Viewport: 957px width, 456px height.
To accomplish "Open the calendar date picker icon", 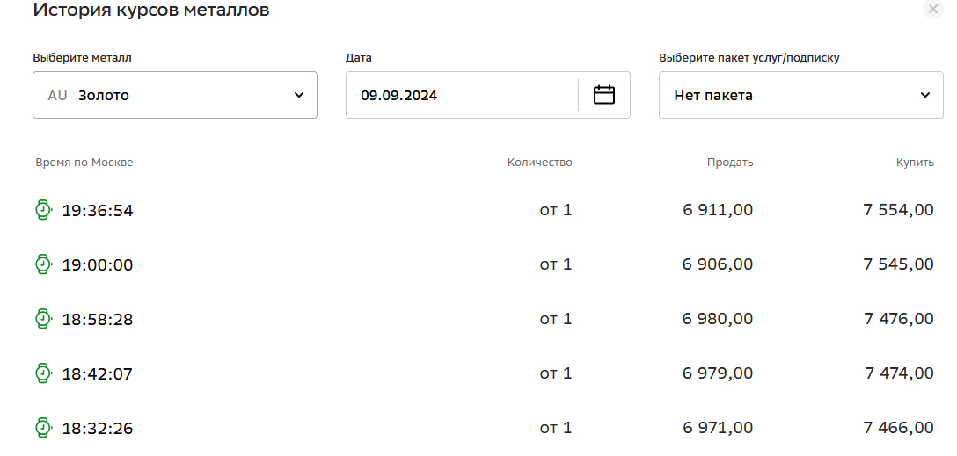I will pos(604,95).
